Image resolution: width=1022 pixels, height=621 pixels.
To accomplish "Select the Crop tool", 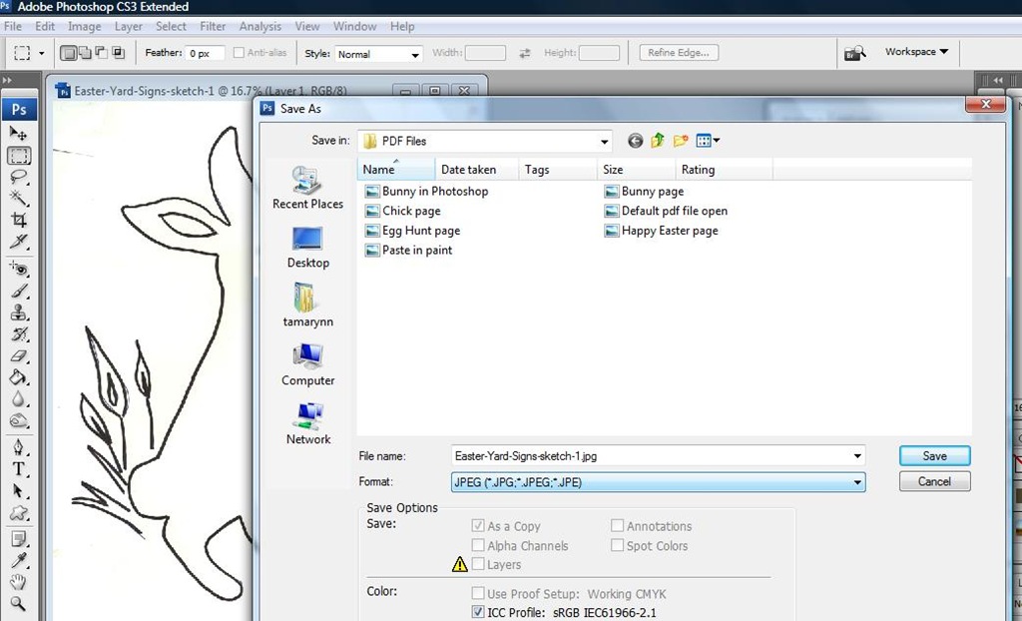I will [18, 220].
